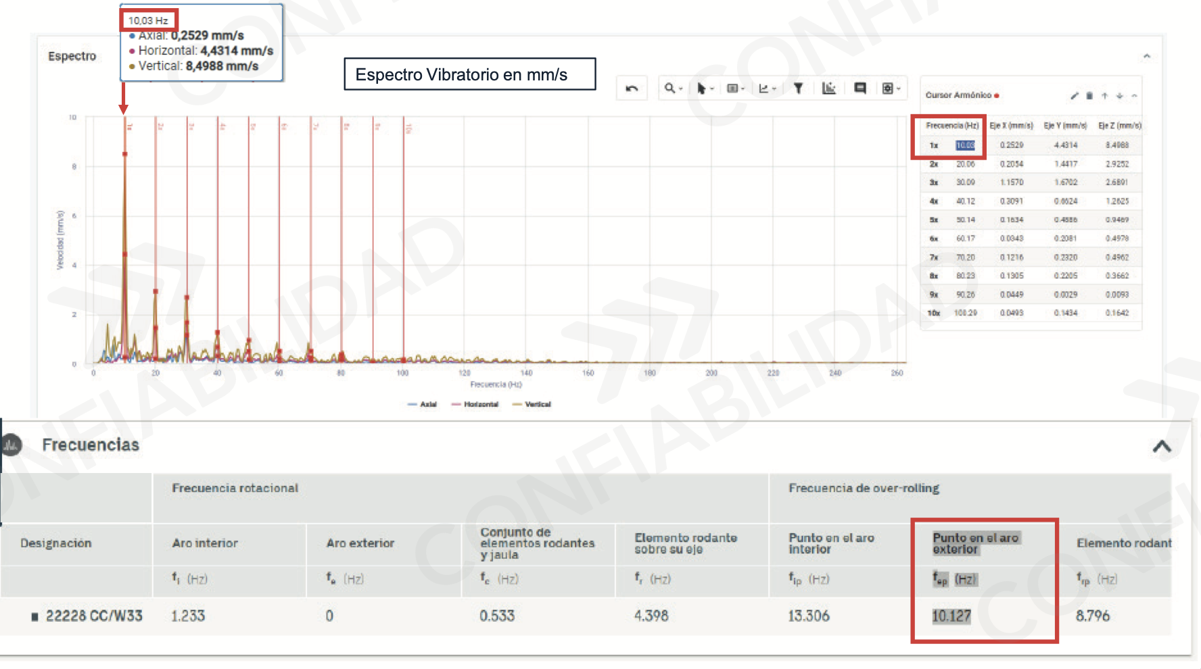Viewport: 1201px width, 669px height.
Task: Click the 7x frequency value 70.20
Action: [x=965, y=257]
